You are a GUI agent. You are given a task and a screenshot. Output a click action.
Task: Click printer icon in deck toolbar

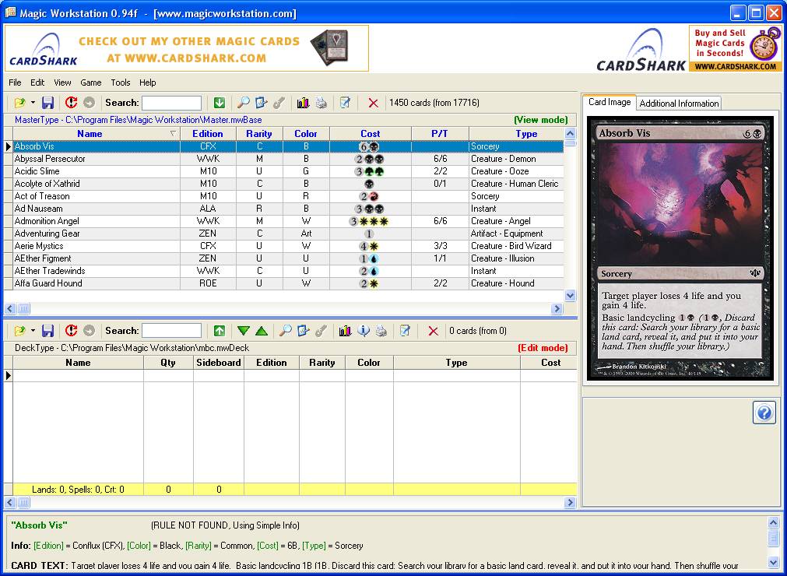381,331
